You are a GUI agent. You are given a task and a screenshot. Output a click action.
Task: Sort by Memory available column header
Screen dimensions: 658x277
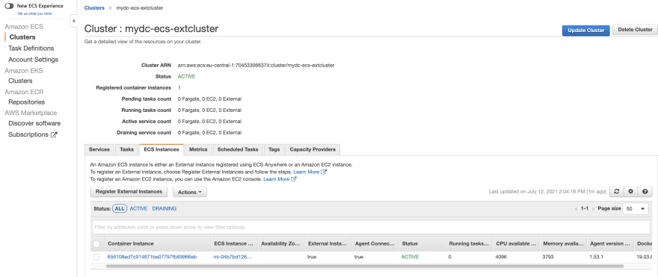[x=563, y=243]
